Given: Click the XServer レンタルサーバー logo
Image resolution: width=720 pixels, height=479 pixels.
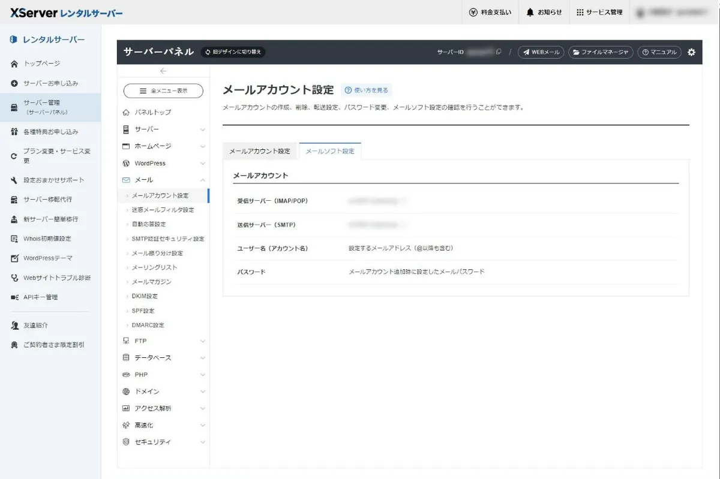Looking at the screenshot, I should (x=66, y=13).
